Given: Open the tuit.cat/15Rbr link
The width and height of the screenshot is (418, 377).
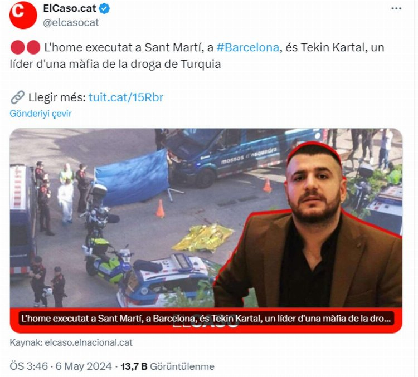Looking at the screenshot, I should [126, 97].
